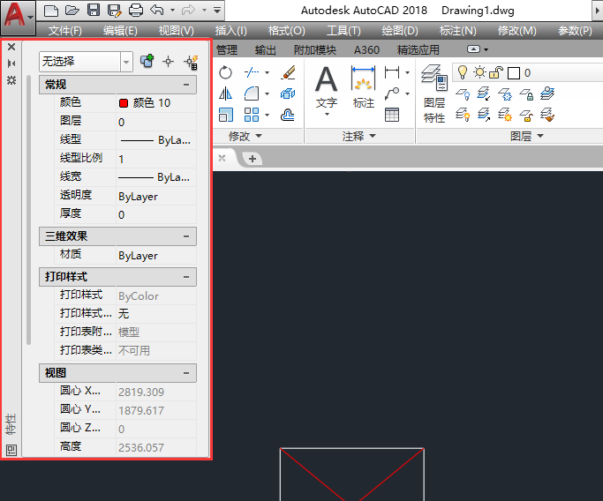Select the Mirror tool
603x501 pixels.
225,93
